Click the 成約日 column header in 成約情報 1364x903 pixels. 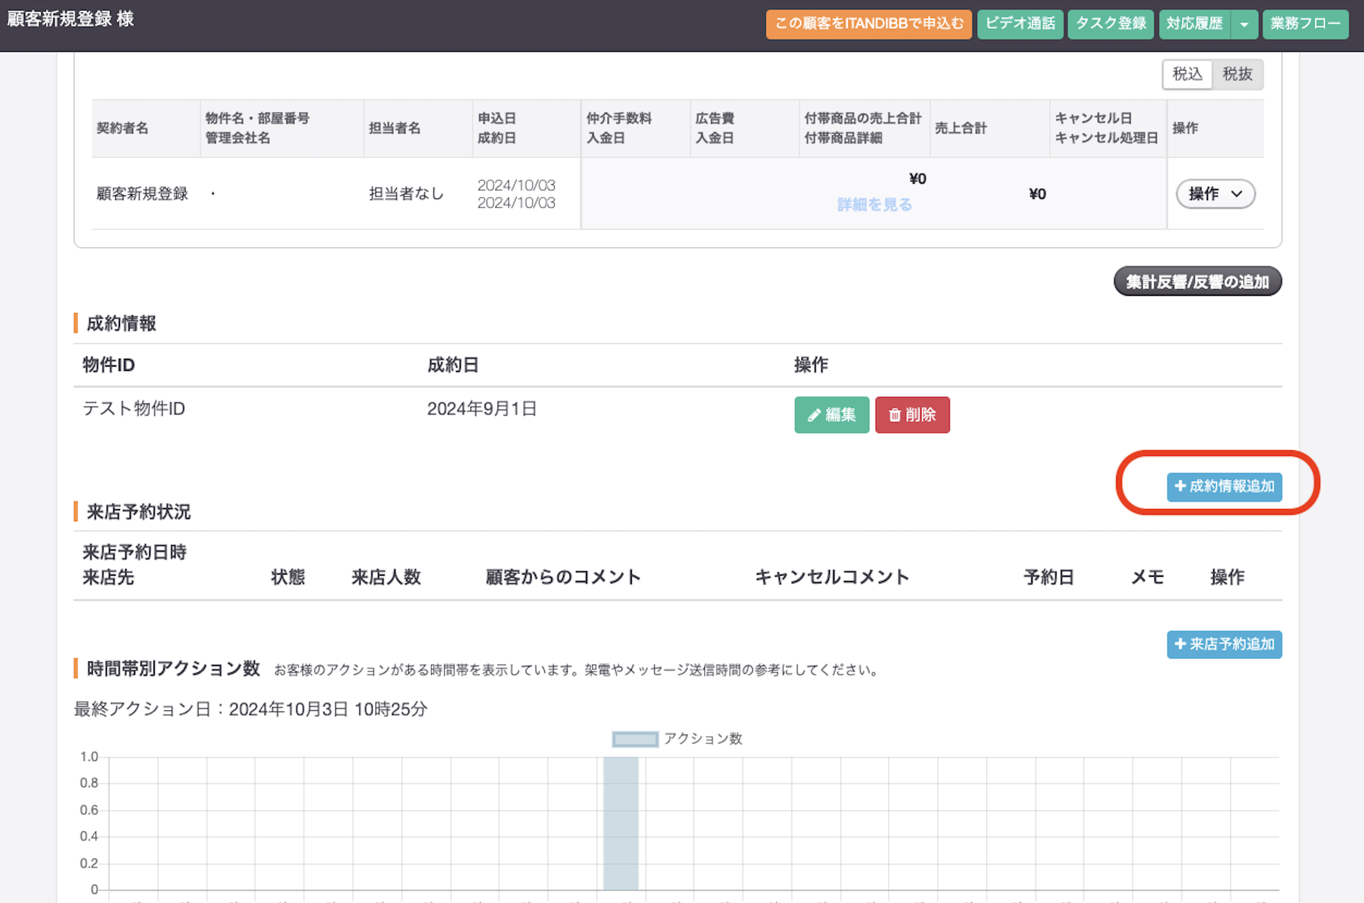(453, 365)
